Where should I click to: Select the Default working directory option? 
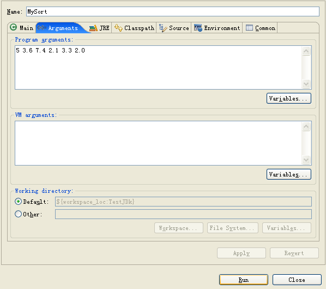click(x=19, y=202)
